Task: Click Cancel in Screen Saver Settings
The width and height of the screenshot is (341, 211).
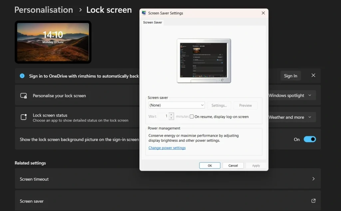Action: 233,166
